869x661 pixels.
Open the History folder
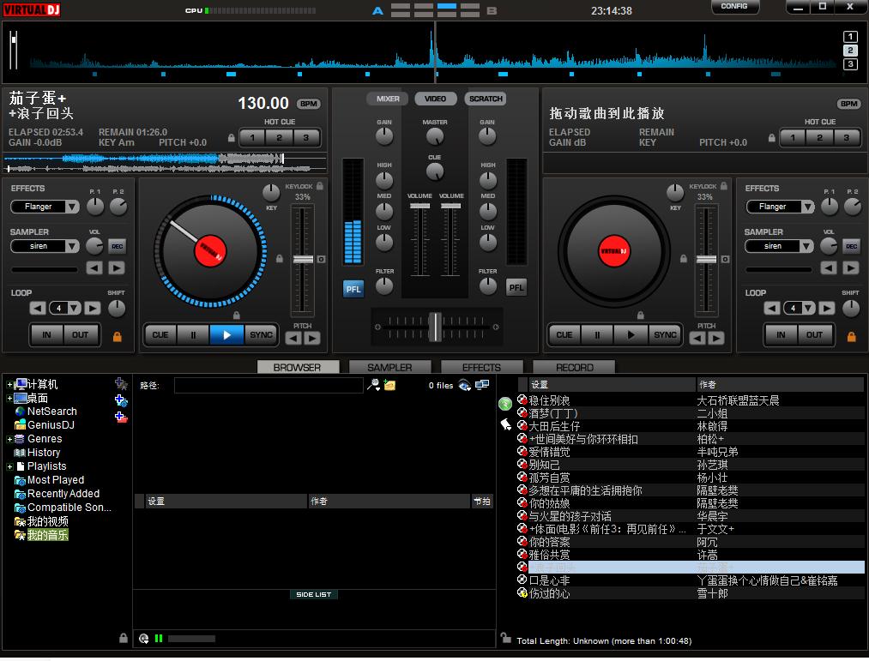click(37, 453)
